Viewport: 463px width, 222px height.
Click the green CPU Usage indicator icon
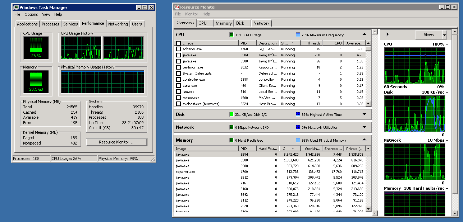[232, 34]
